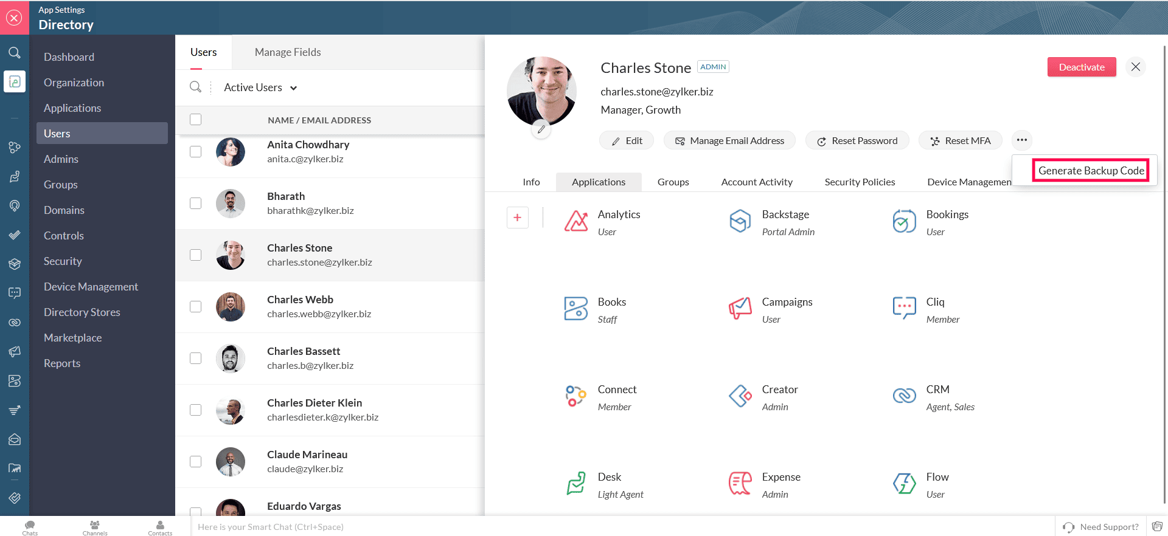Open Organization in the sidebar
The height and width of the screenshot is (536, 1168).
[x=74, y=83]
